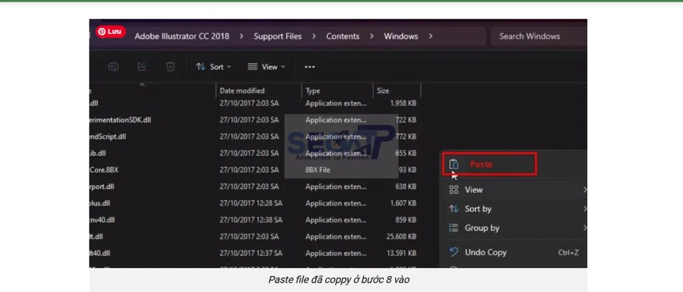Expand chevron after Support Files breadcrumb

tap(314, 36)
